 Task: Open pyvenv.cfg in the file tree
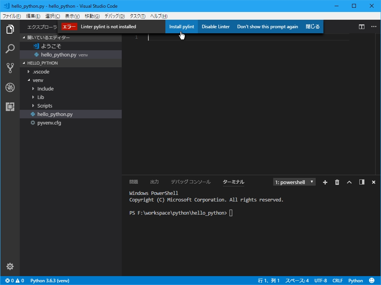tap(71, 123)
